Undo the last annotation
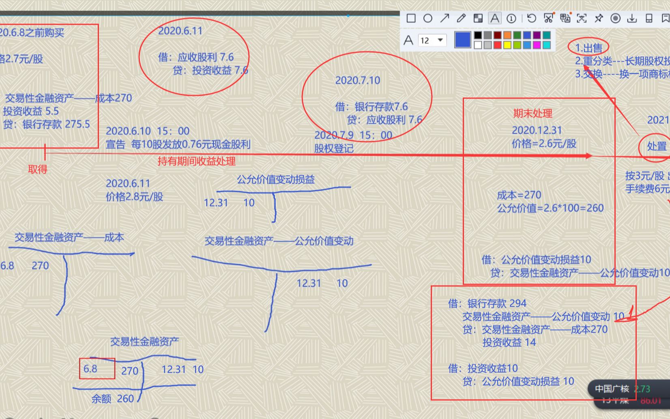This screenshot has height=419, width=670. pyautogui.click(x=531, y=18)
